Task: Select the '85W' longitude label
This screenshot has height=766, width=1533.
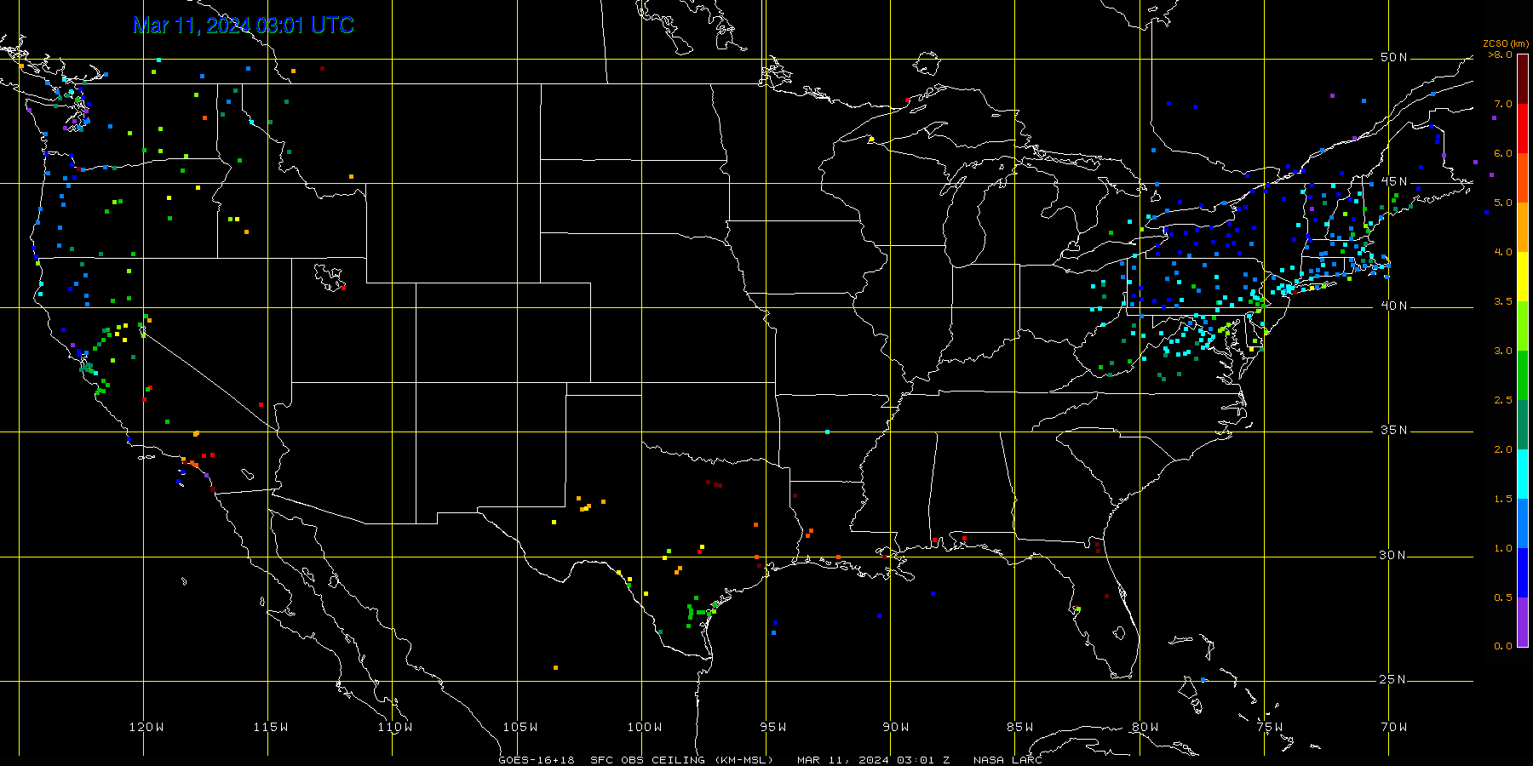Action: point(1020,727)
